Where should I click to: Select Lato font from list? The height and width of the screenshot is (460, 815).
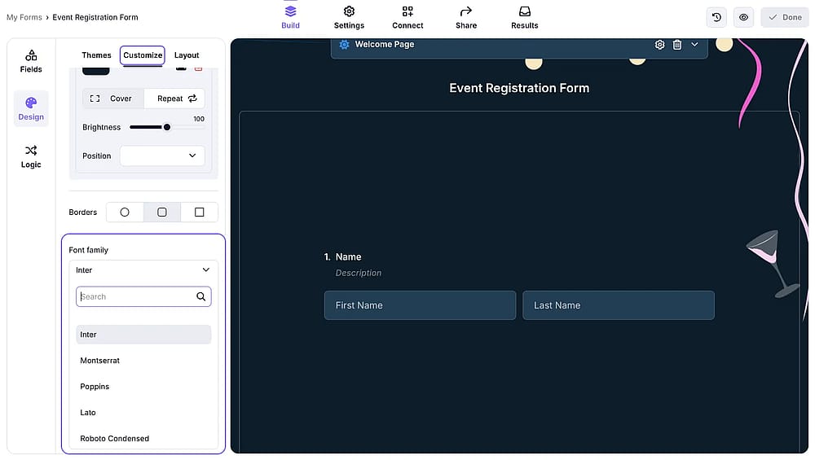click(x=143, y=412)
